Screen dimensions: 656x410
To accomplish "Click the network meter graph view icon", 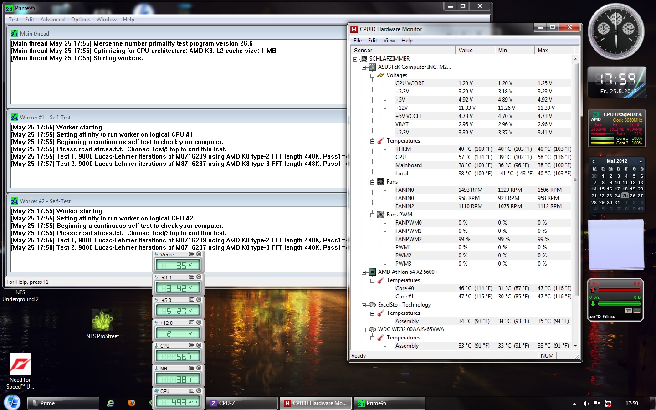I will 637,310.
